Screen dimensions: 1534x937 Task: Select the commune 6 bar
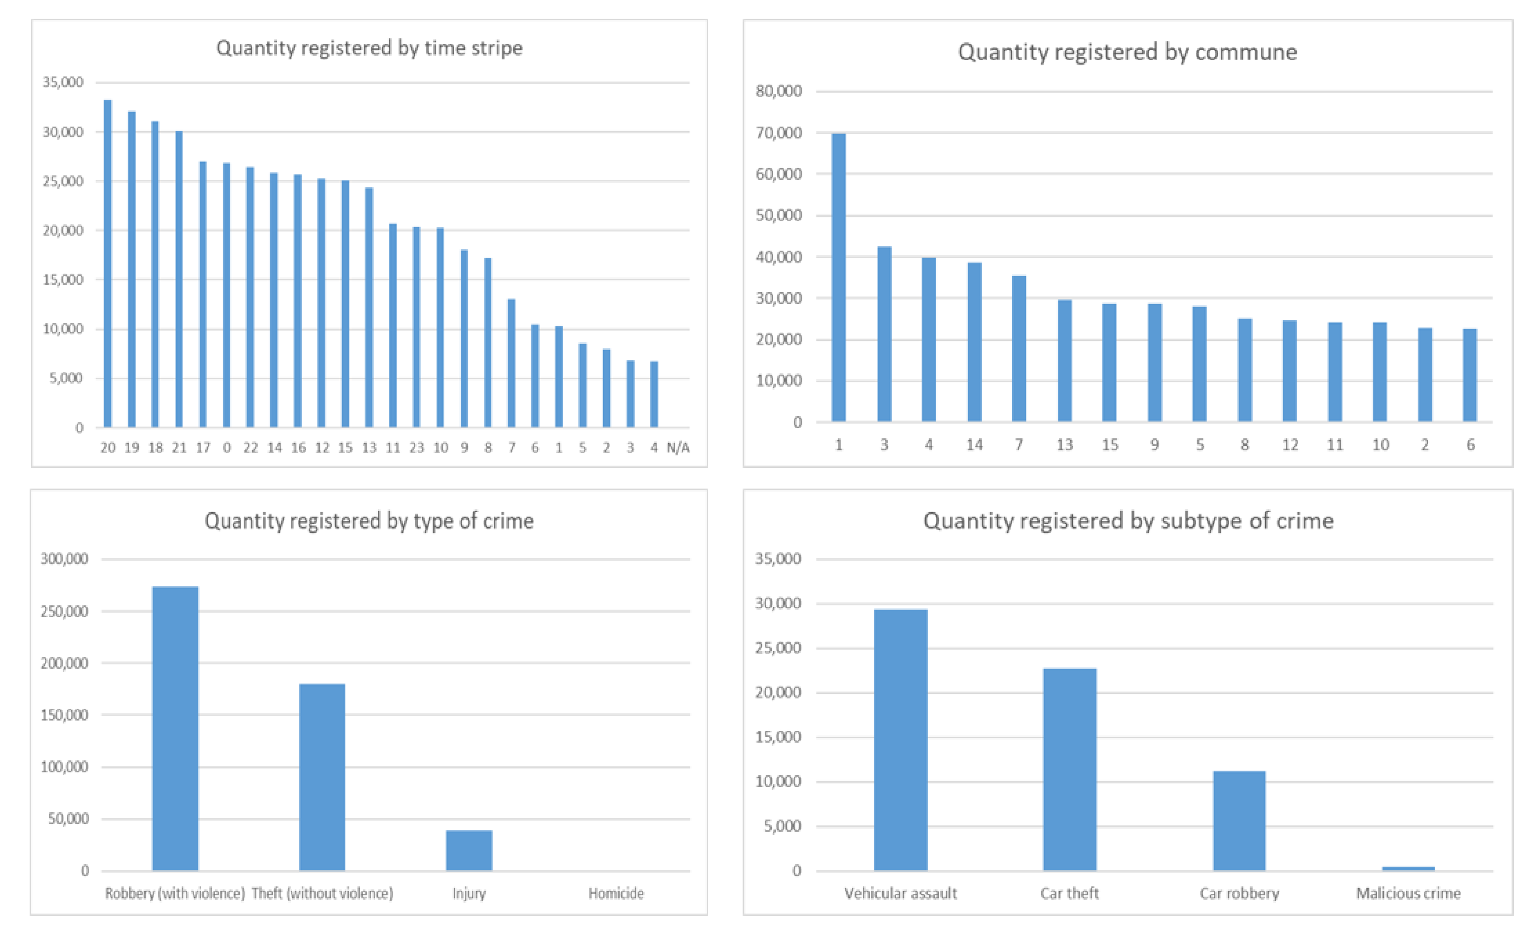[1469, 375]
